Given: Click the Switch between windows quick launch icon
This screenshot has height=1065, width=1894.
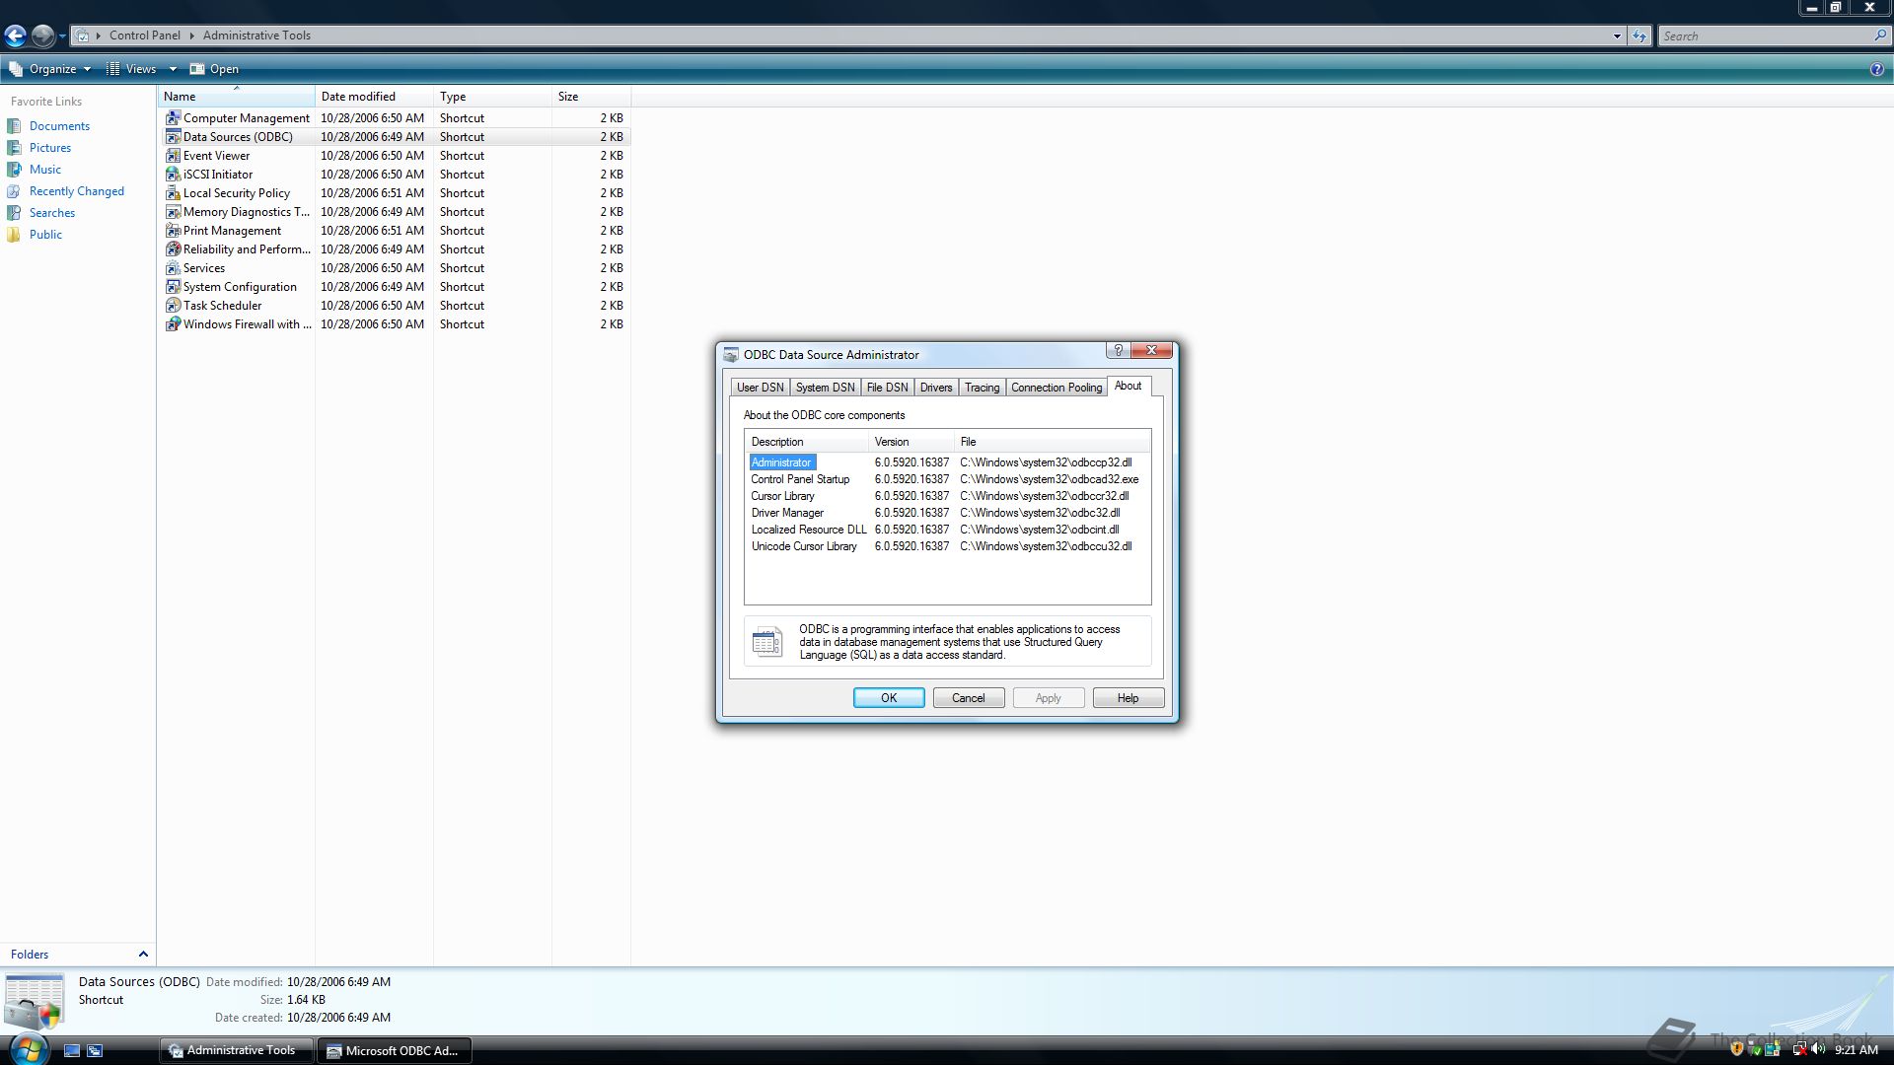Looking at the screenshot, I should [x=95, y=1051].
